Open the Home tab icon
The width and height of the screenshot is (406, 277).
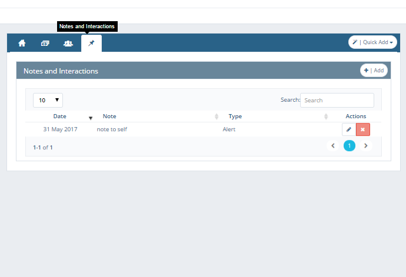coord(22,44)
